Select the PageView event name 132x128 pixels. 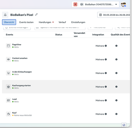coord(17,45)
